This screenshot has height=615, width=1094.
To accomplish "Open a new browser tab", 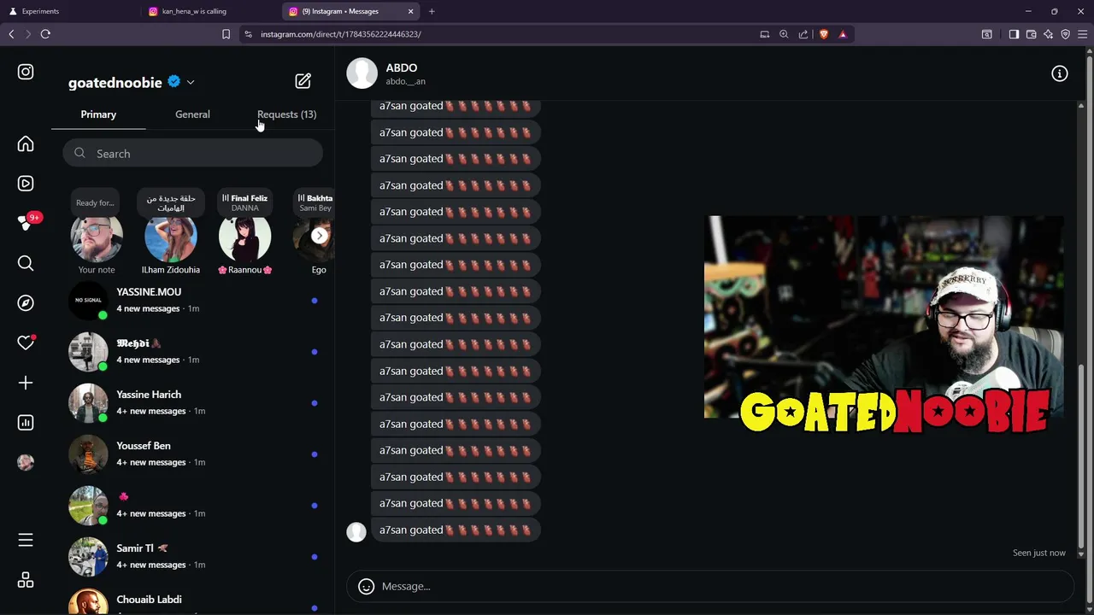I will (x=432, y=11).
